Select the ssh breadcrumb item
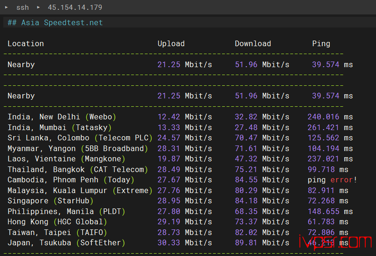The image size is (376, 256). click(x=22, y=7)
